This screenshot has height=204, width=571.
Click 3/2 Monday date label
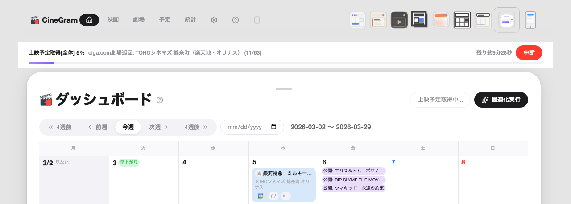48,163
